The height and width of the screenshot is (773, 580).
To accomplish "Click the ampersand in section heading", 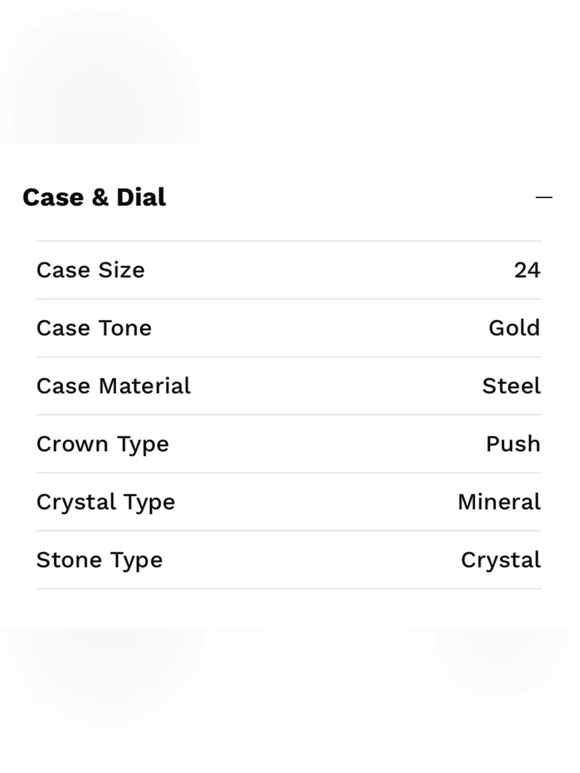I will point(100,197).
